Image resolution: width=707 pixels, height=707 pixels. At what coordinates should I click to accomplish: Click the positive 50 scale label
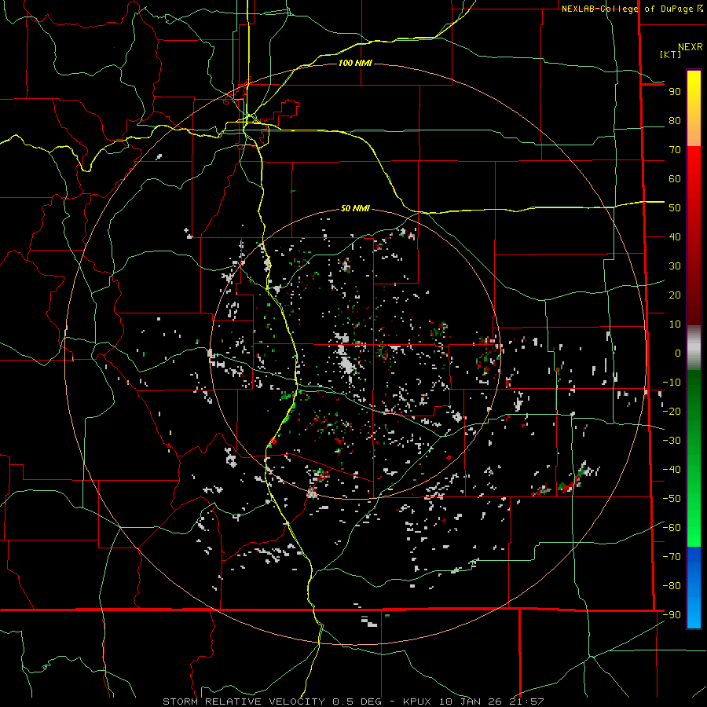[675, 208]
